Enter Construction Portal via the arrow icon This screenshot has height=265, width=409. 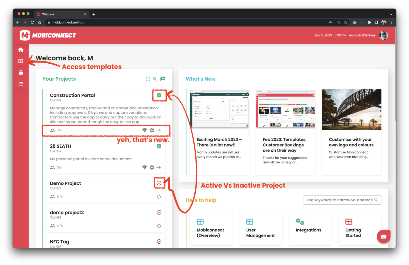coord(159,130)
